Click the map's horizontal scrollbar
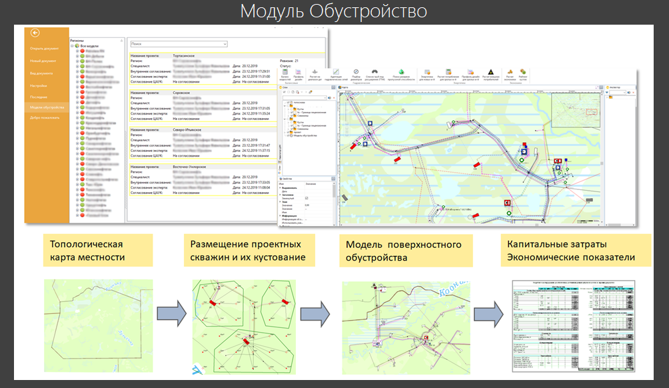 pyautogui.click(x=469, y=224)
